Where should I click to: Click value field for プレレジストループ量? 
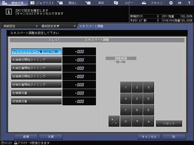pyautogui.click(x=79, y=52)
